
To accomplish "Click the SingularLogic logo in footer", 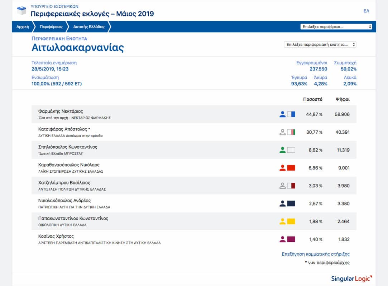I will (351, 278).
